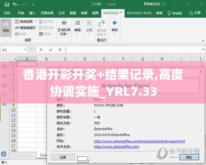Open the kutools-for-excel.html product link
206x165 pixels.
tap(139, 141)
